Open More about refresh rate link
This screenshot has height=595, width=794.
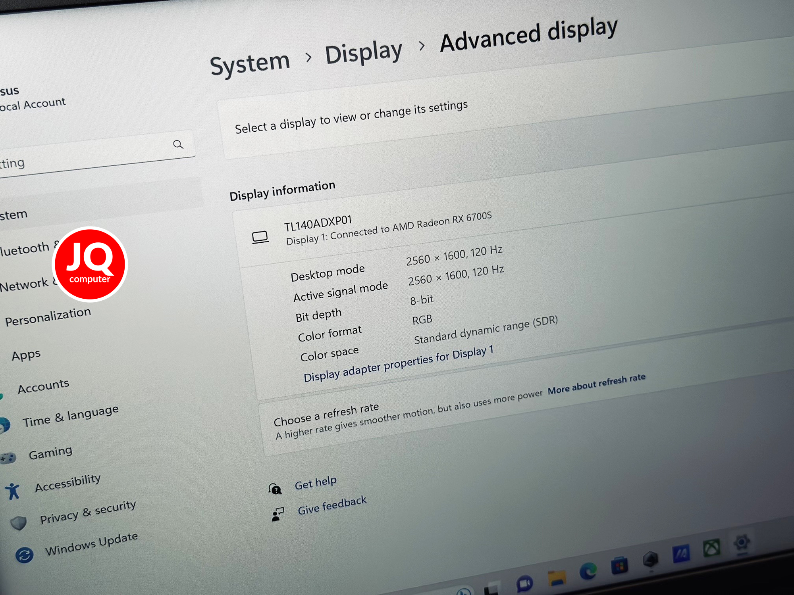tap(597, 384)
